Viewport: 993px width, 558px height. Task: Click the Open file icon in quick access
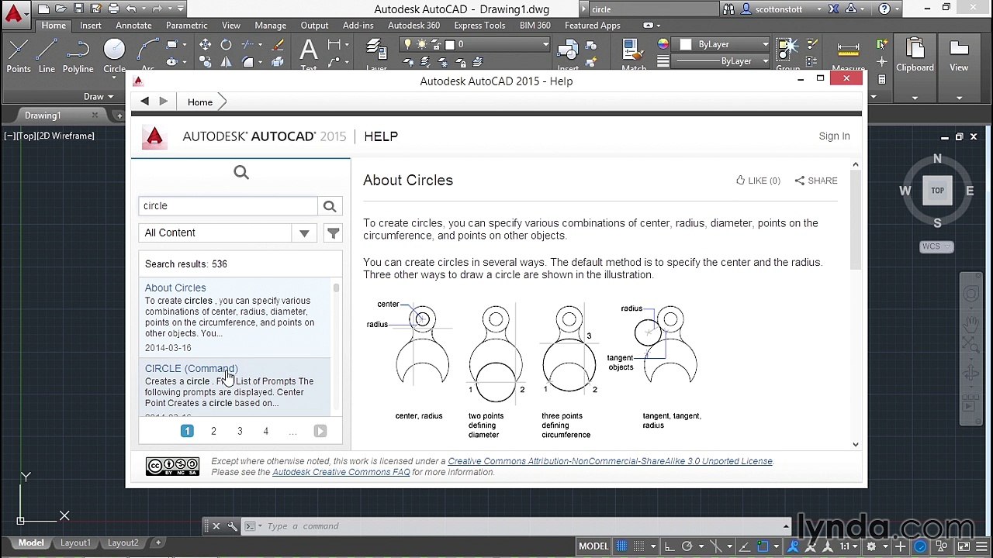click(x=61, y=9)
